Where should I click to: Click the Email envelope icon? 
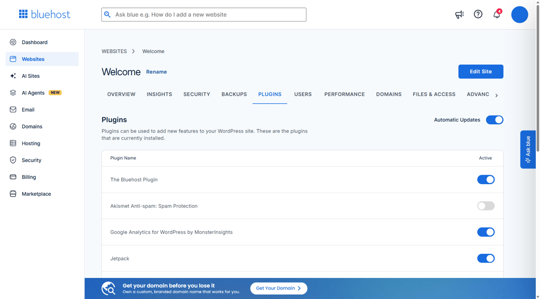(x=13, y=109)
